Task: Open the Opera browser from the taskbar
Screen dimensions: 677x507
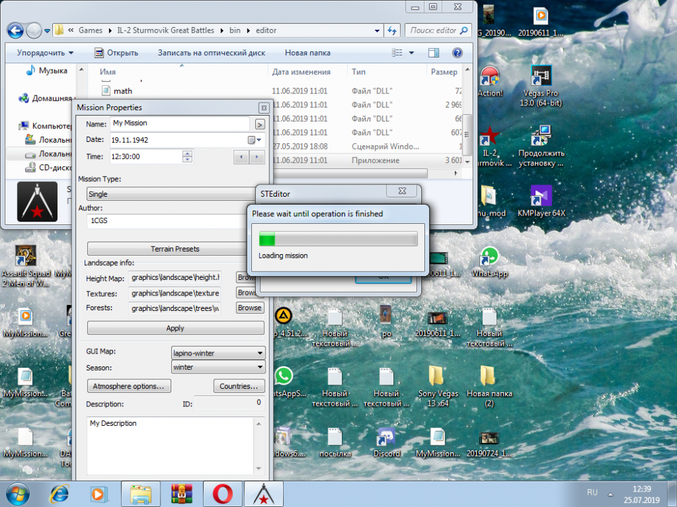Action: [222, 494]
